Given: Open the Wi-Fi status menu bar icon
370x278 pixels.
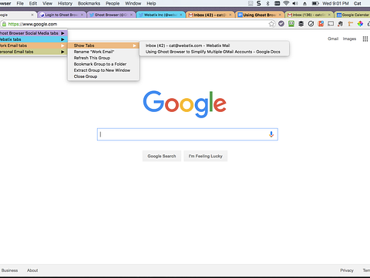Looking at the screenshot, I should pyautogui.click(x=286, y=3).
